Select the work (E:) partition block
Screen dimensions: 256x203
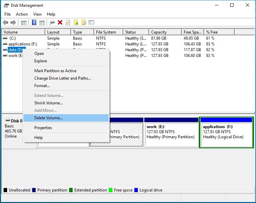point(171,132)
